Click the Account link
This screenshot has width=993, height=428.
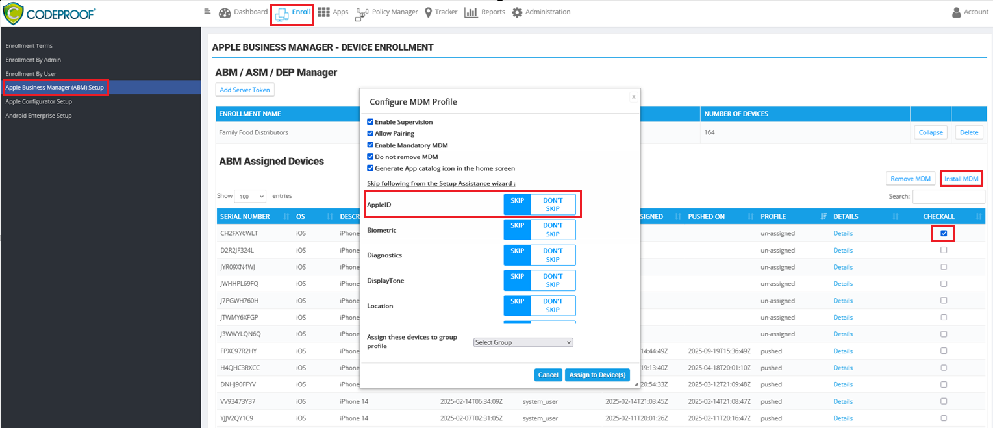[x=975, y=12]
